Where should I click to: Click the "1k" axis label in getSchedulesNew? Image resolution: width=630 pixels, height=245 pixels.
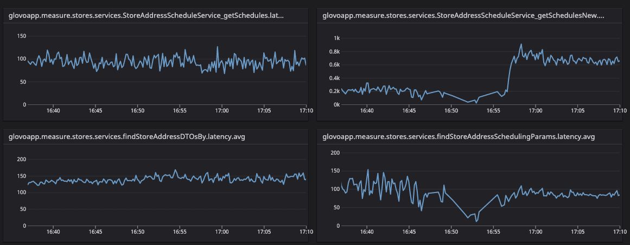(337, 38)
